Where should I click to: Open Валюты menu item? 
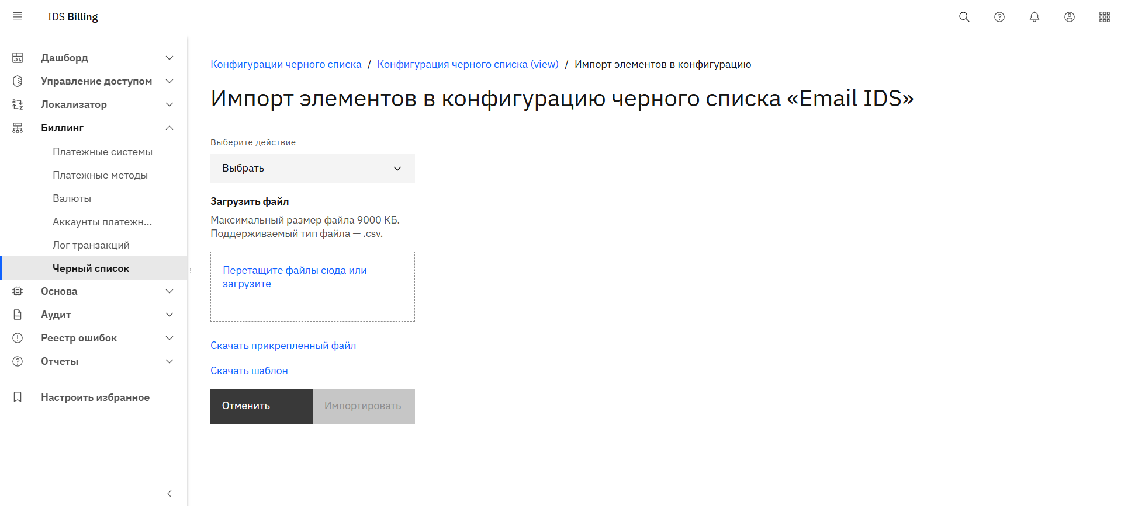pyautogui.click(x=72, y=198)
